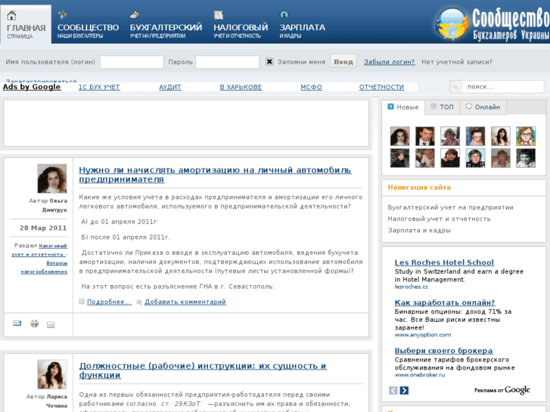
Task: Click the Пароль password field
Action: [227, 62]
